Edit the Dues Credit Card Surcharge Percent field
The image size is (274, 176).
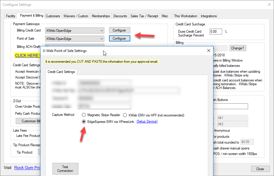(216, 32)
